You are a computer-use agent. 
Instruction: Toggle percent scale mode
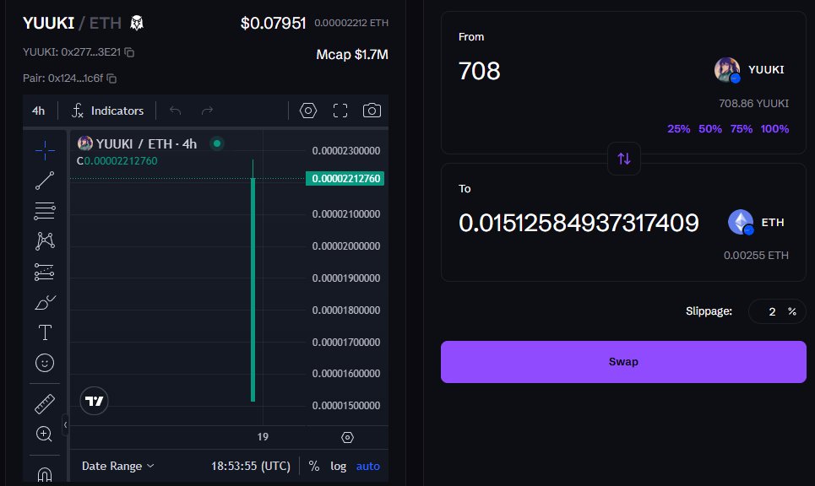pyautogui.click(x=314, y=466)
